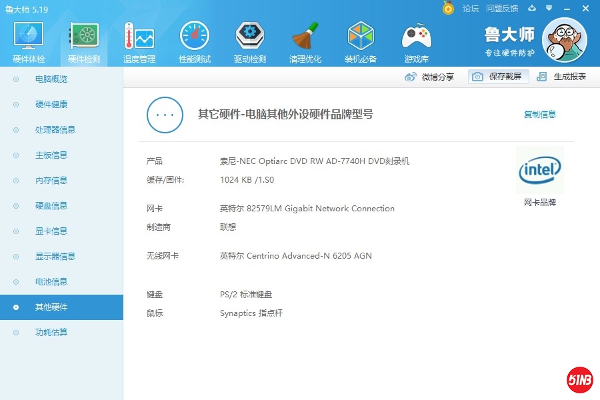Click the download tray icon in title bar
This screenshot has height=400, width=600.
pos(532,8)
